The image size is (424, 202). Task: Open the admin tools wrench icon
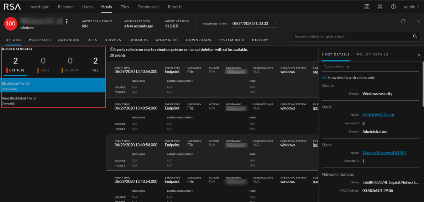[380, 7]
